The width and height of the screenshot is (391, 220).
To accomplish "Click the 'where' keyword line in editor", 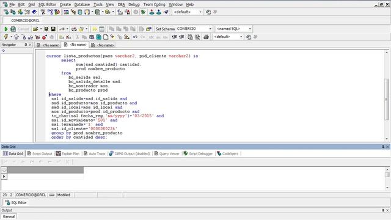I will point(55,95).
